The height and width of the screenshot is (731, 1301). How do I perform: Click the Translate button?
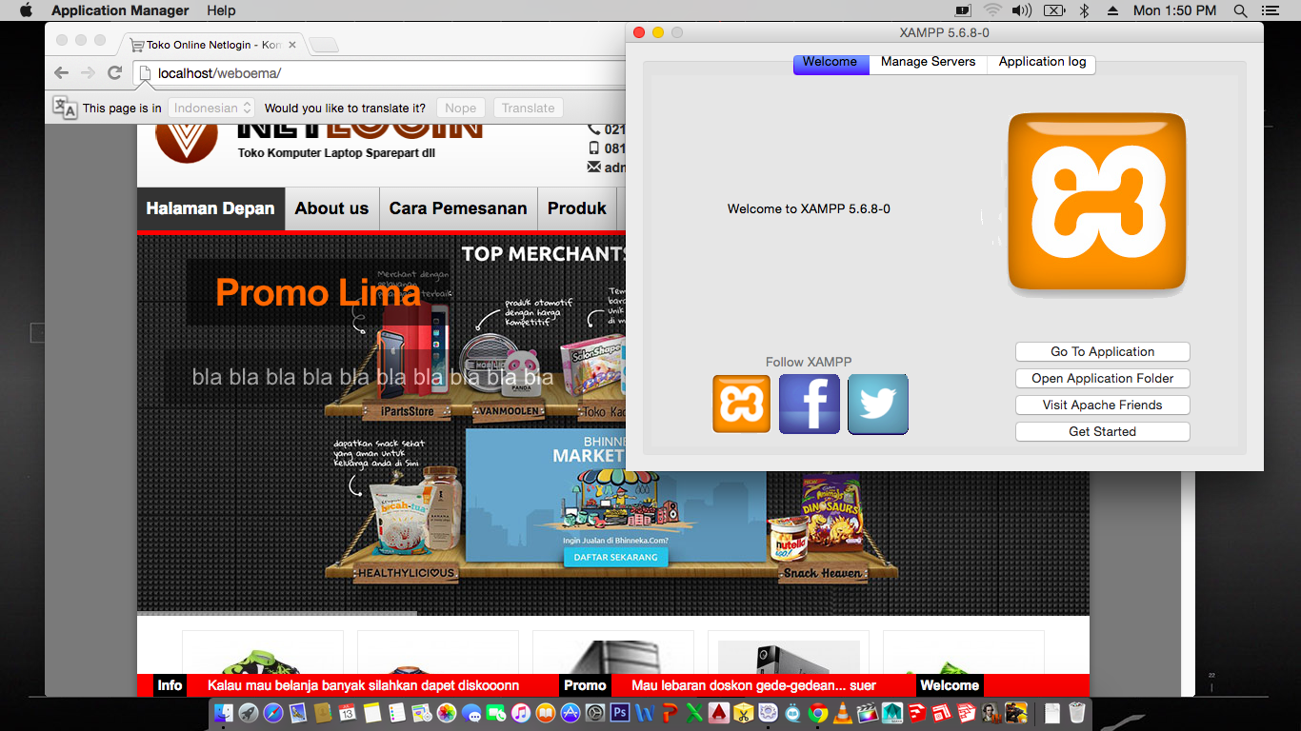pos(528,108)
